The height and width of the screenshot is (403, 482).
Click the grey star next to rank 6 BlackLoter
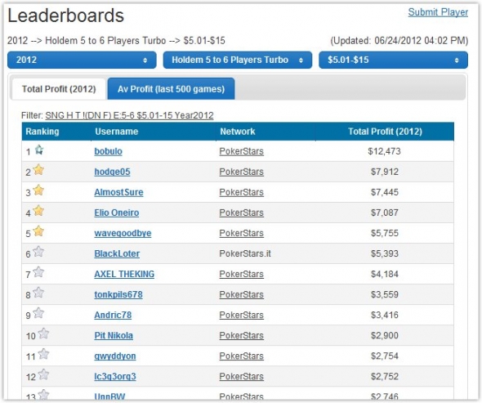(38, 252)
